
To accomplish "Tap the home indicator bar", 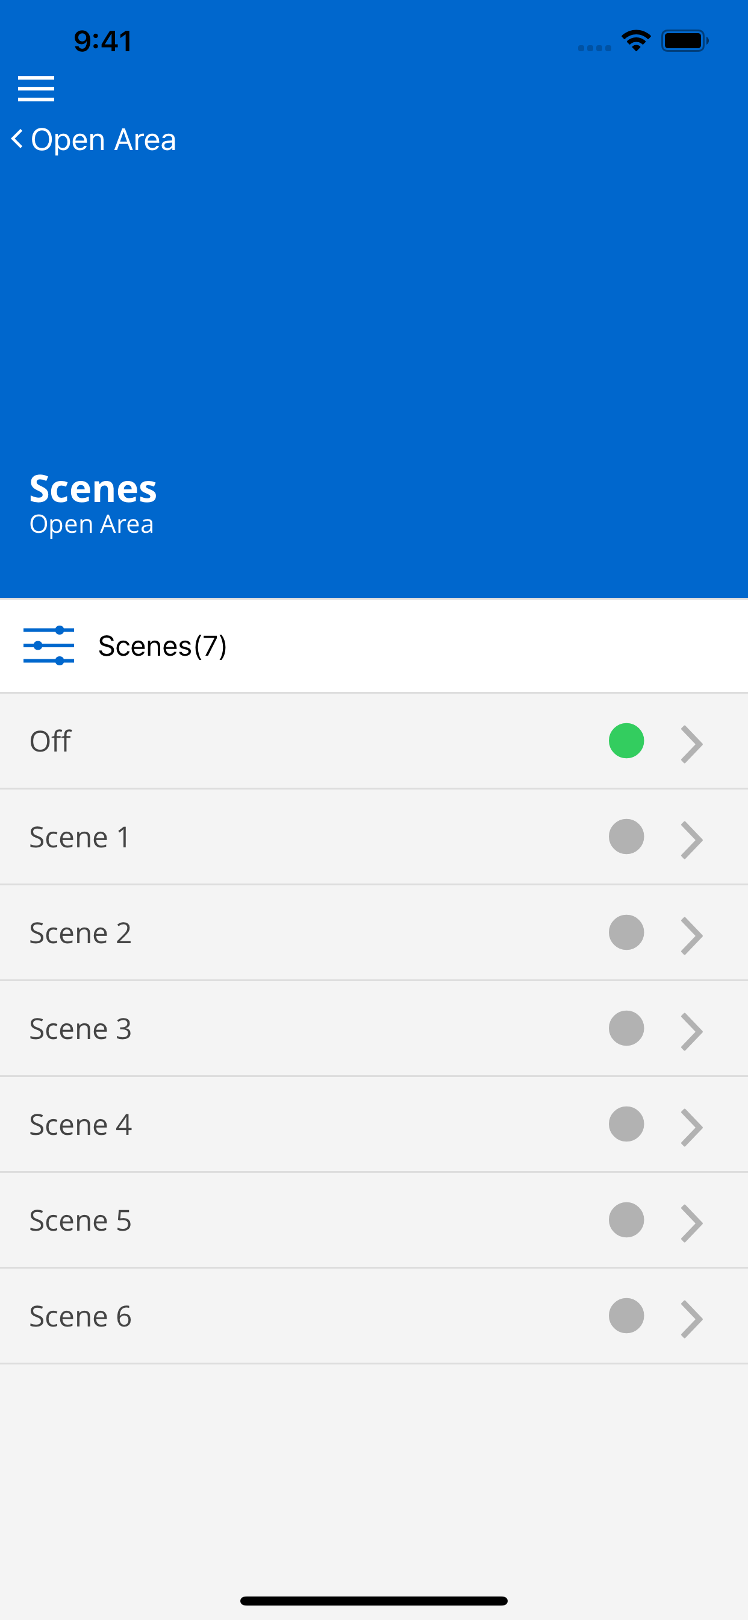I will (373, 1601).
